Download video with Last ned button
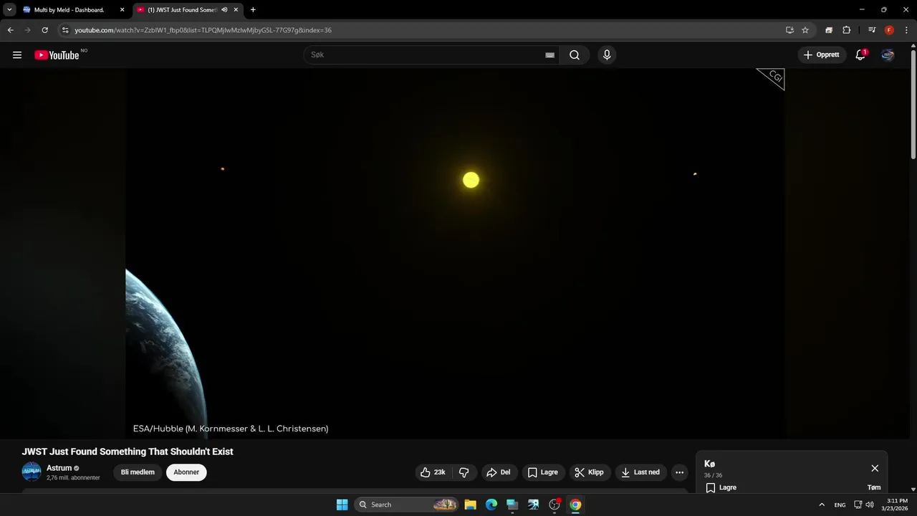The image size is (917, 516). [641, 472]
